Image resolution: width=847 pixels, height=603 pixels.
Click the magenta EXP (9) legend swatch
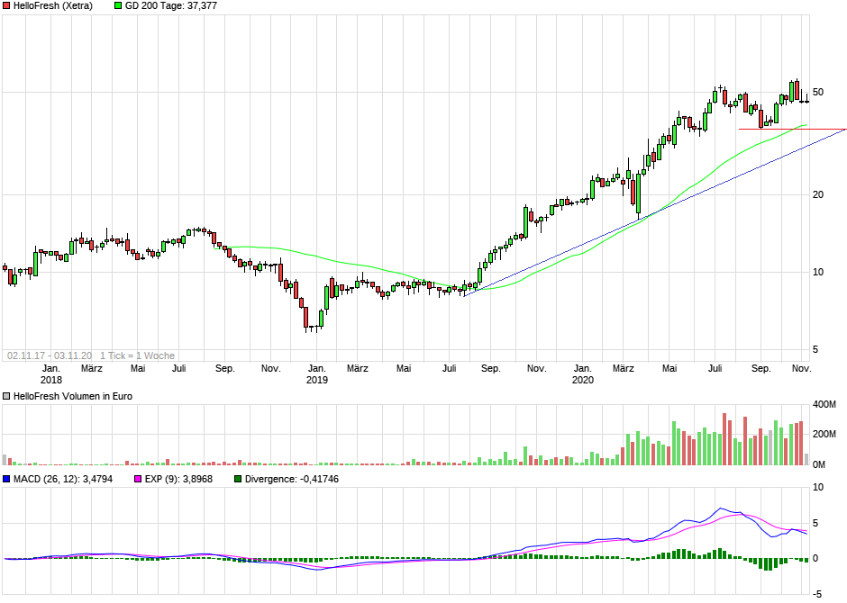coord(138,479)
